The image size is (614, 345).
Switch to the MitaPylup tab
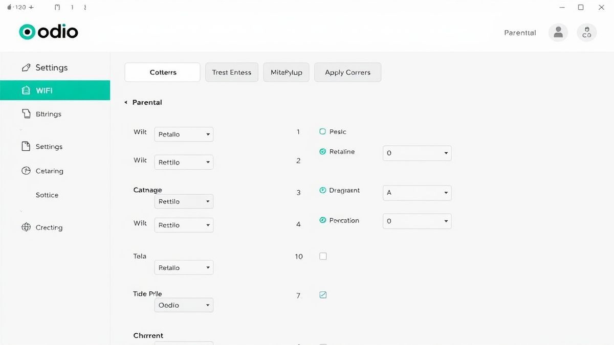[286, 73]
